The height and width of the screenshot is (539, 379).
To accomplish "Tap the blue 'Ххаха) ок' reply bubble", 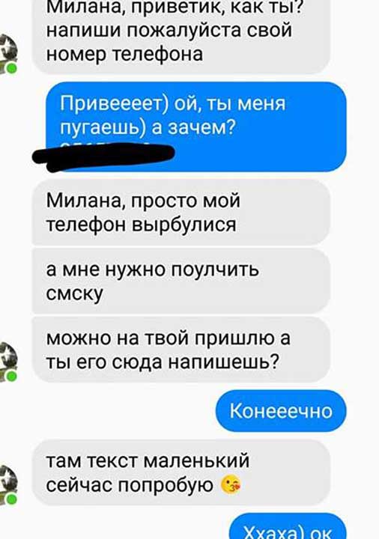I will pos(287,526).
